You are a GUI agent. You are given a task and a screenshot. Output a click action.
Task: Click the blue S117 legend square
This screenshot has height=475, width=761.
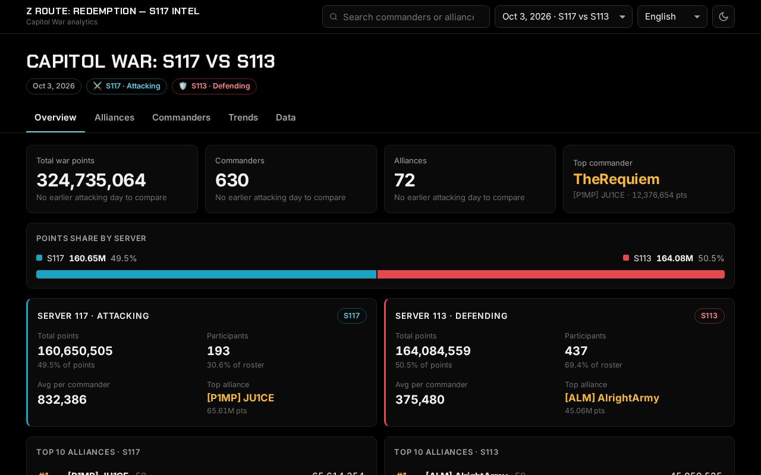[39, 258]
